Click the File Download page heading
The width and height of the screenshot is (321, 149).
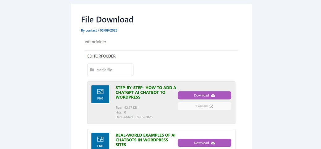point(107,19)
